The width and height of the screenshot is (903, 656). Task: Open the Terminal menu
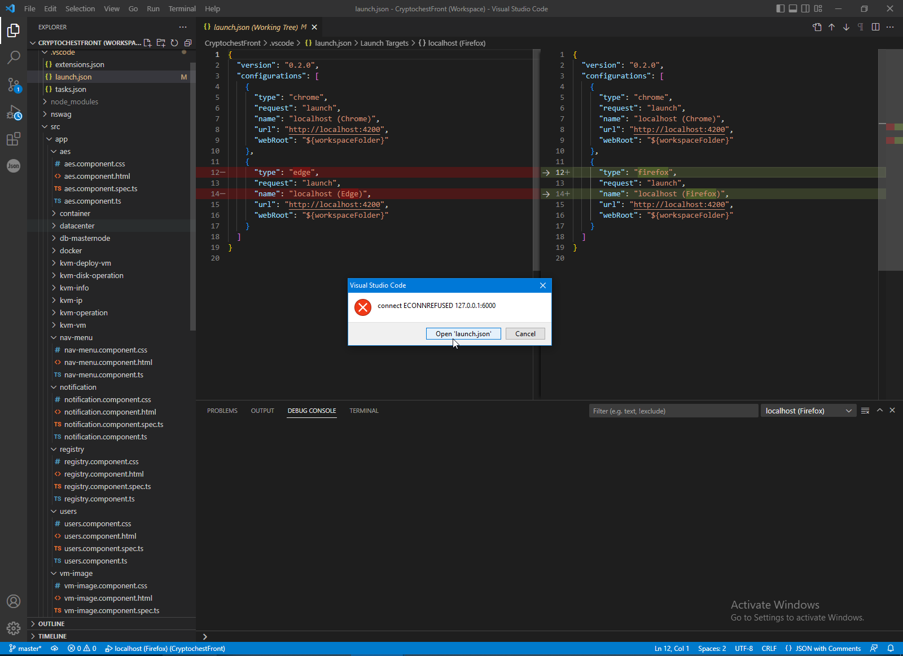tap(182, 8)
